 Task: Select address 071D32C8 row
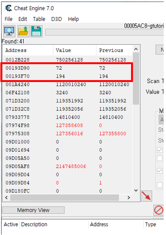68,109
